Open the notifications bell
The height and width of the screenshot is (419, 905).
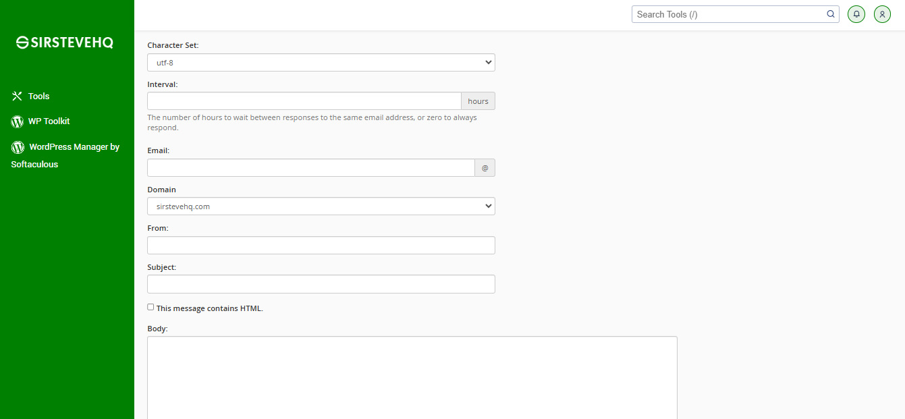[x=856, y=14]
